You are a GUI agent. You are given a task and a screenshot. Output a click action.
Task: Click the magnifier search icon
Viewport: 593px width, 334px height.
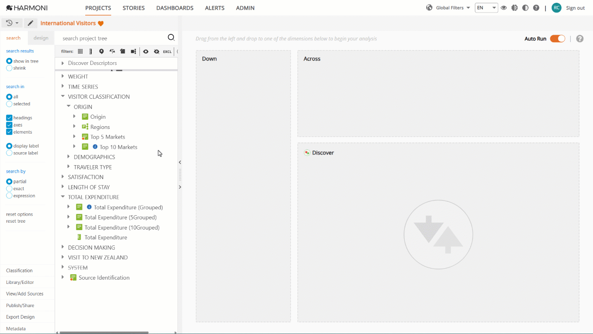point(171,38)
